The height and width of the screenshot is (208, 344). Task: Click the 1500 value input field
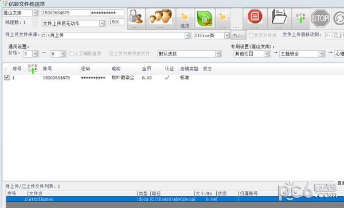click(x=116, y=22)
